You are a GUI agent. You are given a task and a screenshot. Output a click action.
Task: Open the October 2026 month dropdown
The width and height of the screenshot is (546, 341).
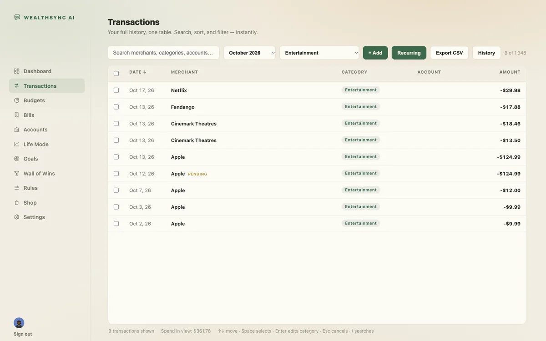(x=249, y=53)
